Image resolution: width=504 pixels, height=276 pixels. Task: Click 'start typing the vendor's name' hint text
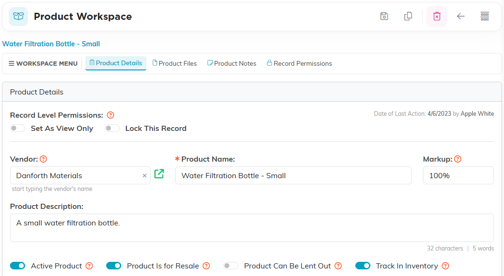tap(52, 189)
